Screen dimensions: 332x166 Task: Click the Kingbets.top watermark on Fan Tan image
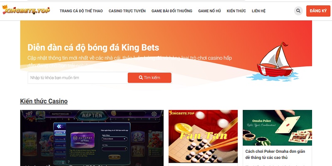182,113
